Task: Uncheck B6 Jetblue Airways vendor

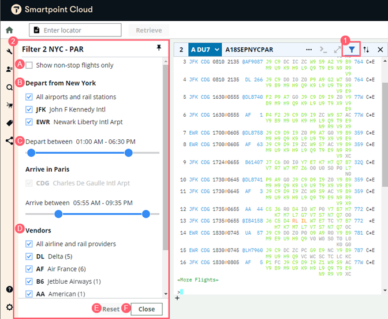Action: pos(29,281)
